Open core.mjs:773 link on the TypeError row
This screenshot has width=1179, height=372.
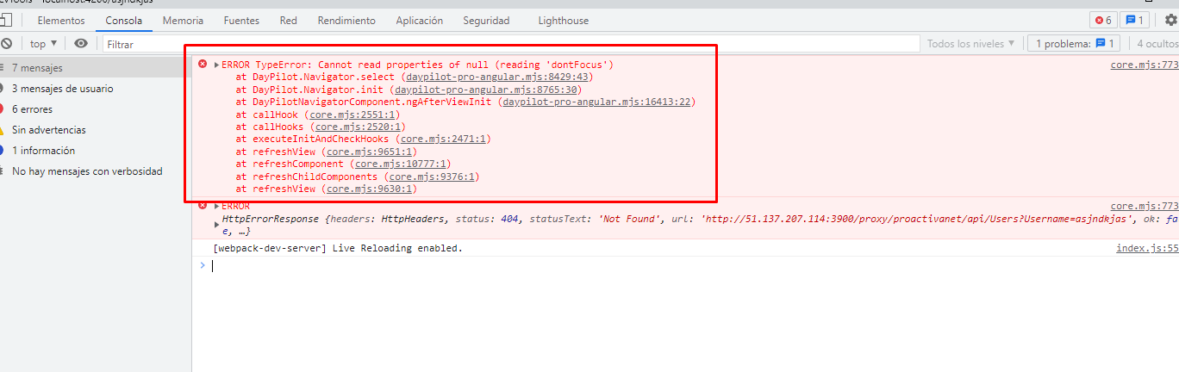1144,65
